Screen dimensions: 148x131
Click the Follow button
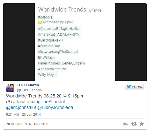134,87
